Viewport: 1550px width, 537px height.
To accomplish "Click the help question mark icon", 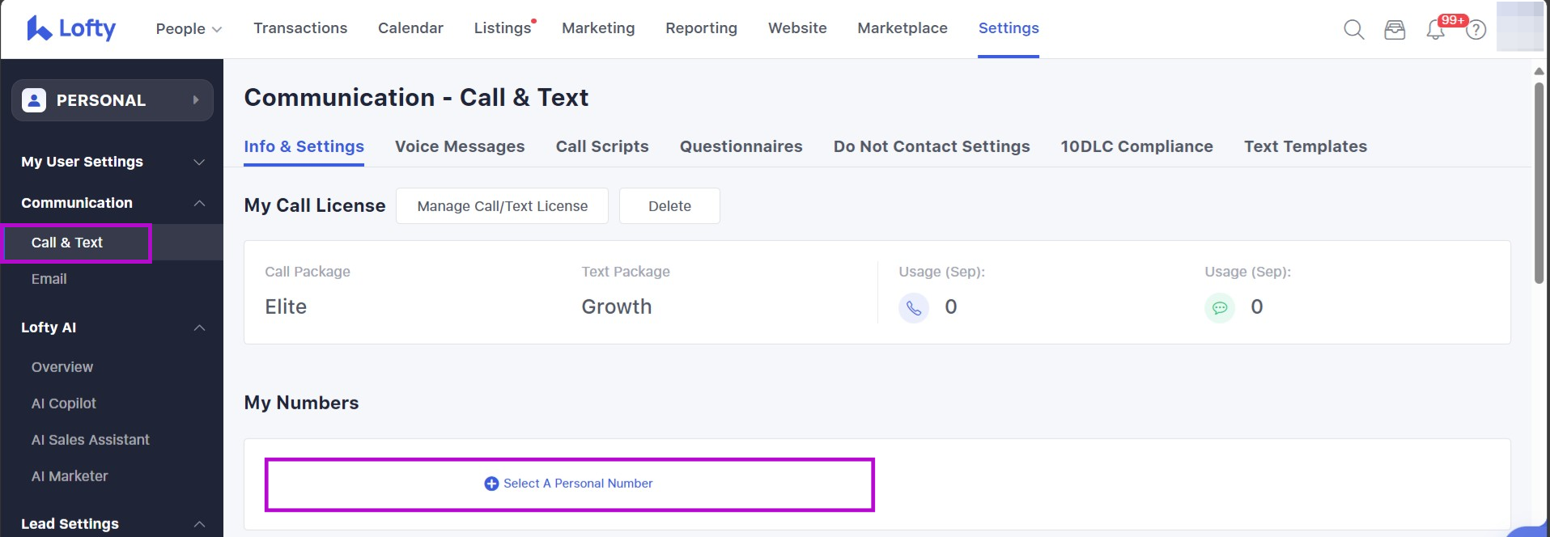I will (1476, 30).
